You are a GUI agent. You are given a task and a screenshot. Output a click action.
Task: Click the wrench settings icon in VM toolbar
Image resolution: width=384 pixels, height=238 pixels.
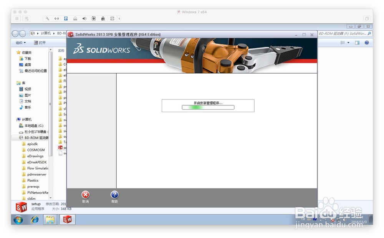(48, 18)
